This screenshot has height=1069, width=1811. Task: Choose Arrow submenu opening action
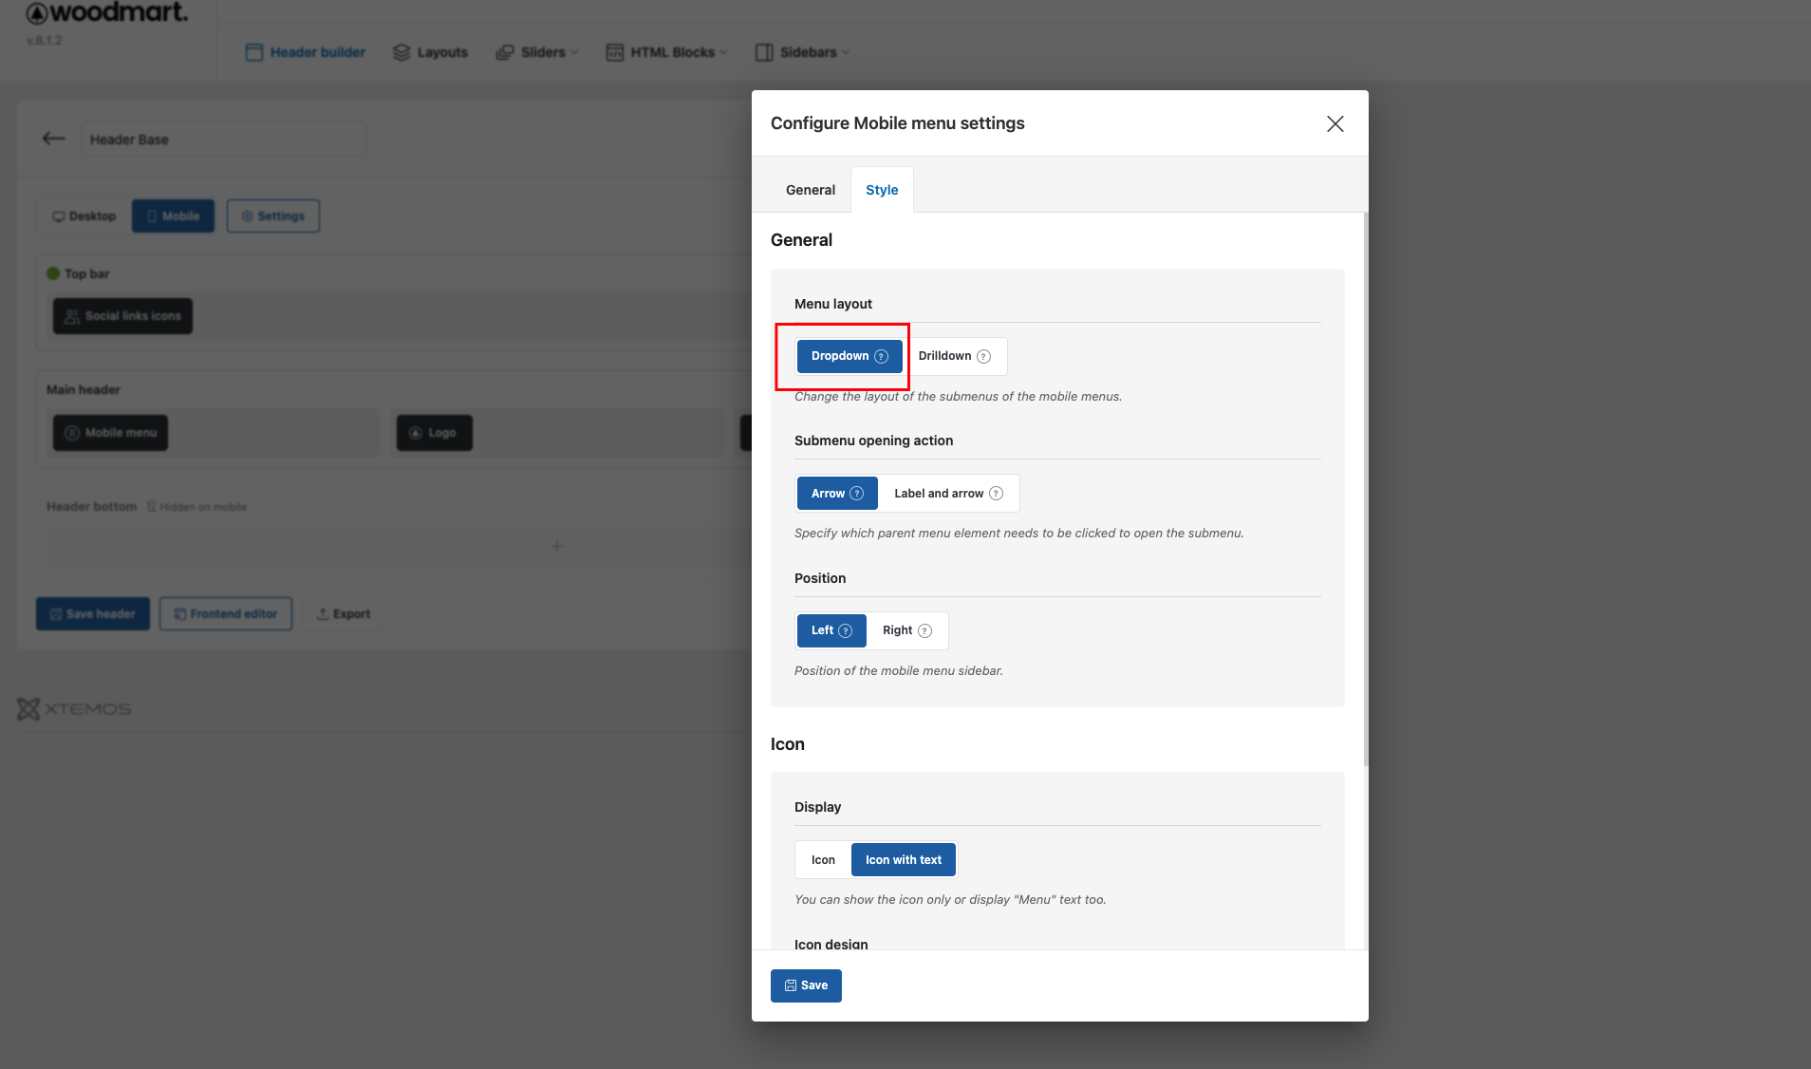(837, 494)
